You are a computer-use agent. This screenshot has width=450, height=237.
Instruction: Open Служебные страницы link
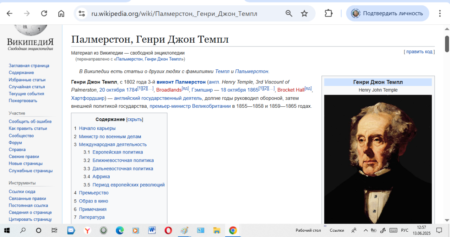point(31,171)
